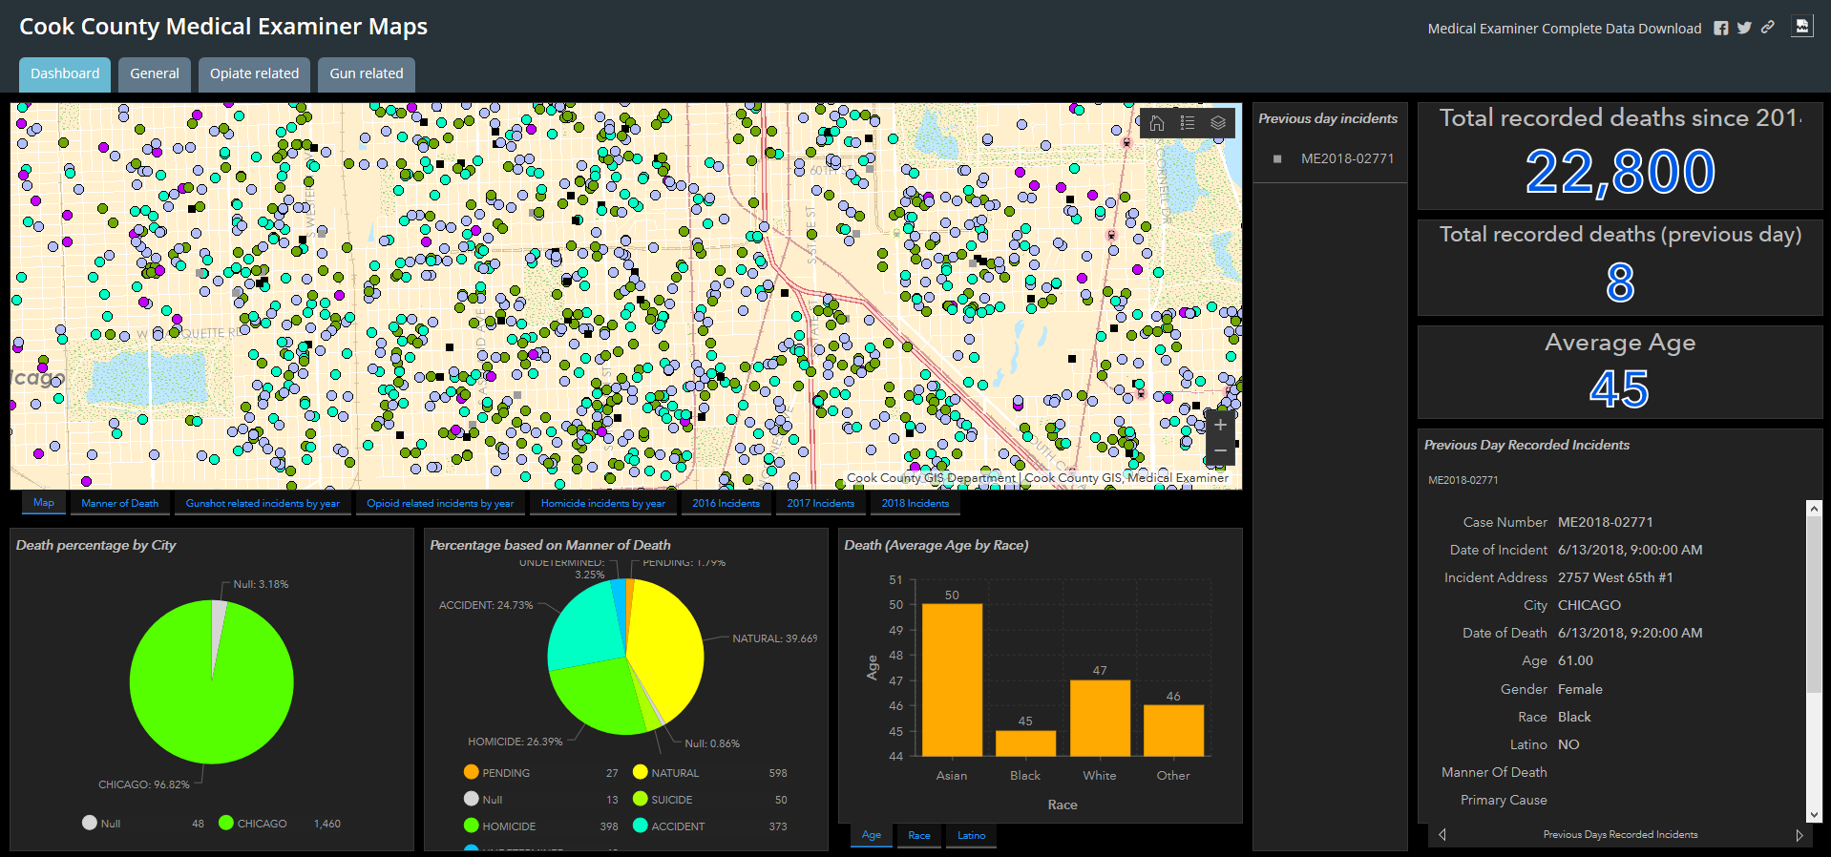This screenshot has width=1831, height=857.
Task: Toggle PENDING legend item in manner chart
Action: coord(504,773)
